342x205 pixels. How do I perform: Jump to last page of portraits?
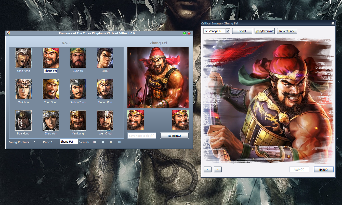tap(120, 142)
